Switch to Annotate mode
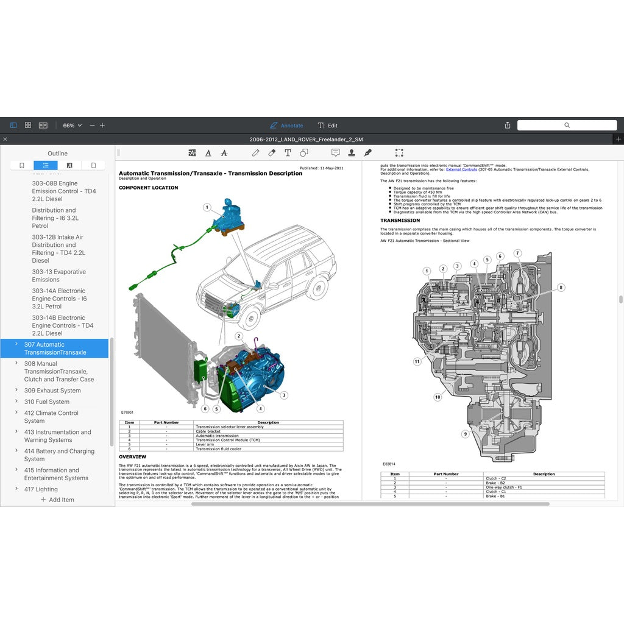This screenshot has width=624, height=624. 286,126
